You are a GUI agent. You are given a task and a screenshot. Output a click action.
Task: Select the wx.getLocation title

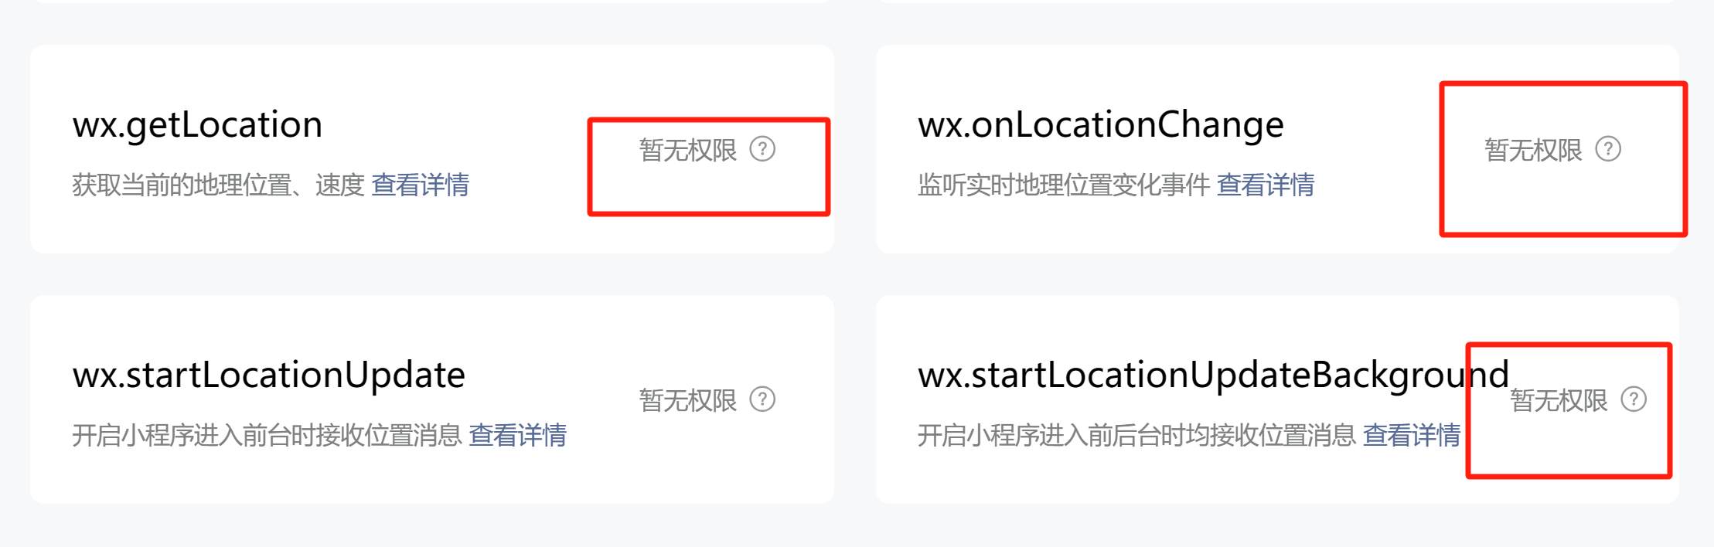tap(197, 125)
